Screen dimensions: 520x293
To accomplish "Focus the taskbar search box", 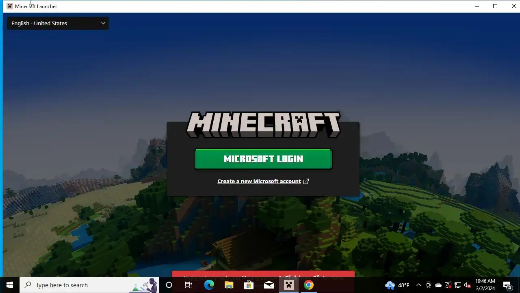I will (89, 285).
